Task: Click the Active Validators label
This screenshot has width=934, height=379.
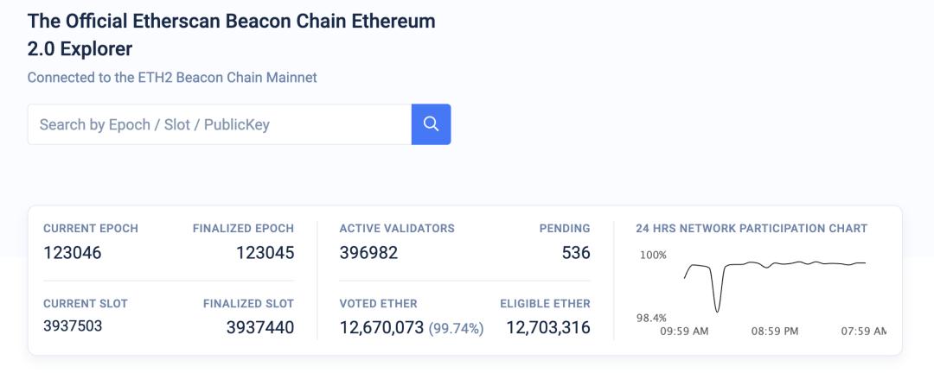Action: tap(397, 229)
